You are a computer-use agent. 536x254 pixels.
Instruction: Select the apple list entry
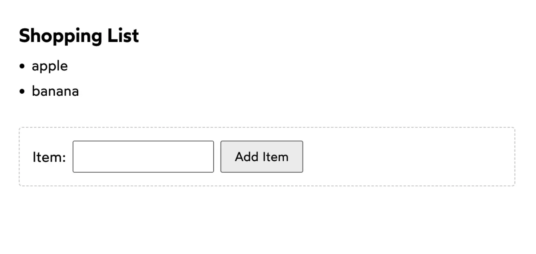click(x=50, y=66)
